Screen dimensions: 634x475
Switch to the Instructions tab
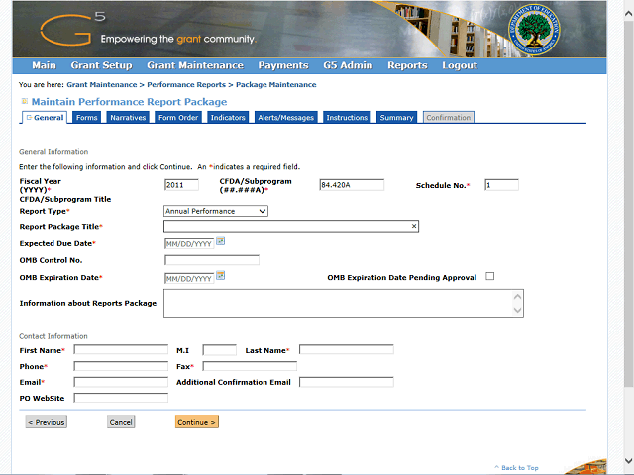click(x=347, y=117)
